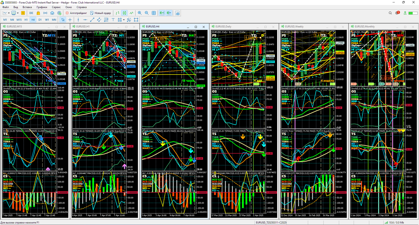Switch chart to line chart type
419x225 pixels.
[131, 13]
